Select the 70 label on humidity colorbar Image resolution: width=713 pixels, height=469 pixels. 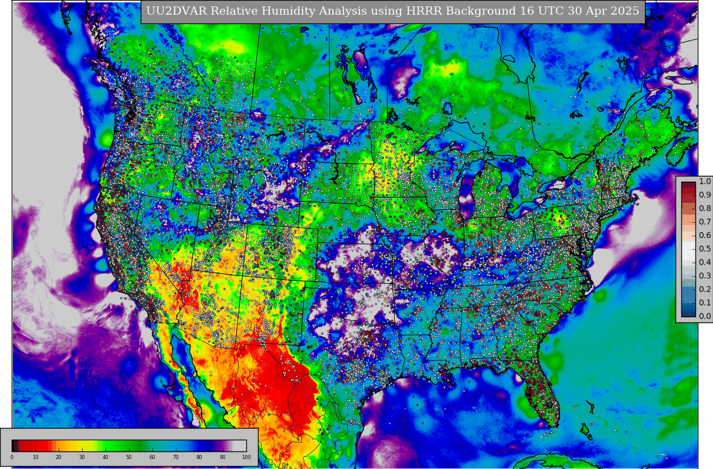176,457
